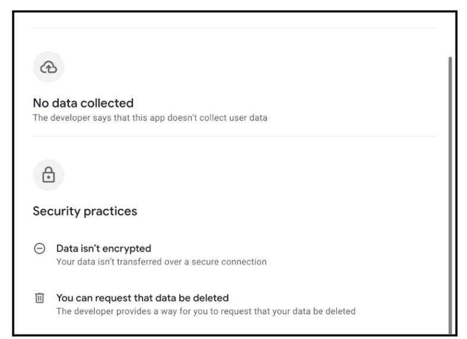Screen dimensions: 467x339
Task: Click the cloud upload icon
Action: tap(48, 68)
